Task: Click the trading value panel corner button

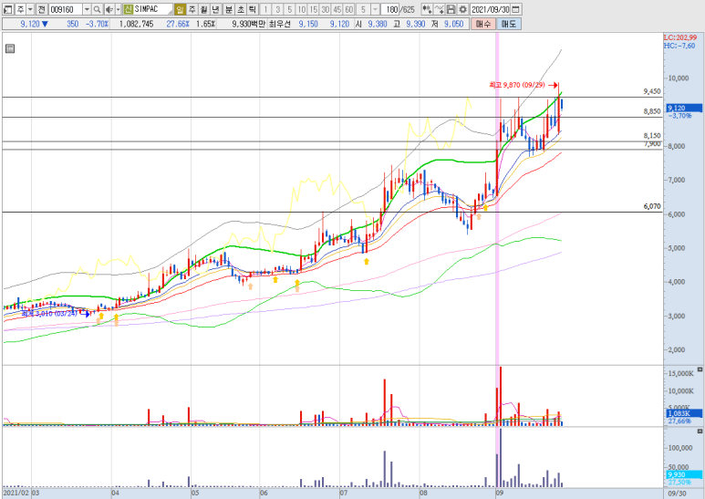Action: 700,431
